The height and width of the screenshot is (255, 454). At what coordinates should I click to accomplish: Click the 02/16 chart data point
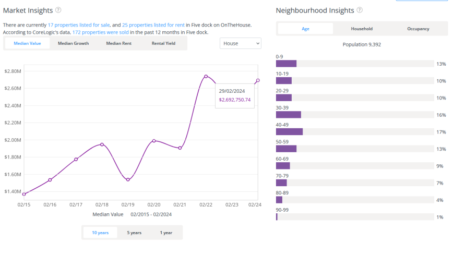50,180
